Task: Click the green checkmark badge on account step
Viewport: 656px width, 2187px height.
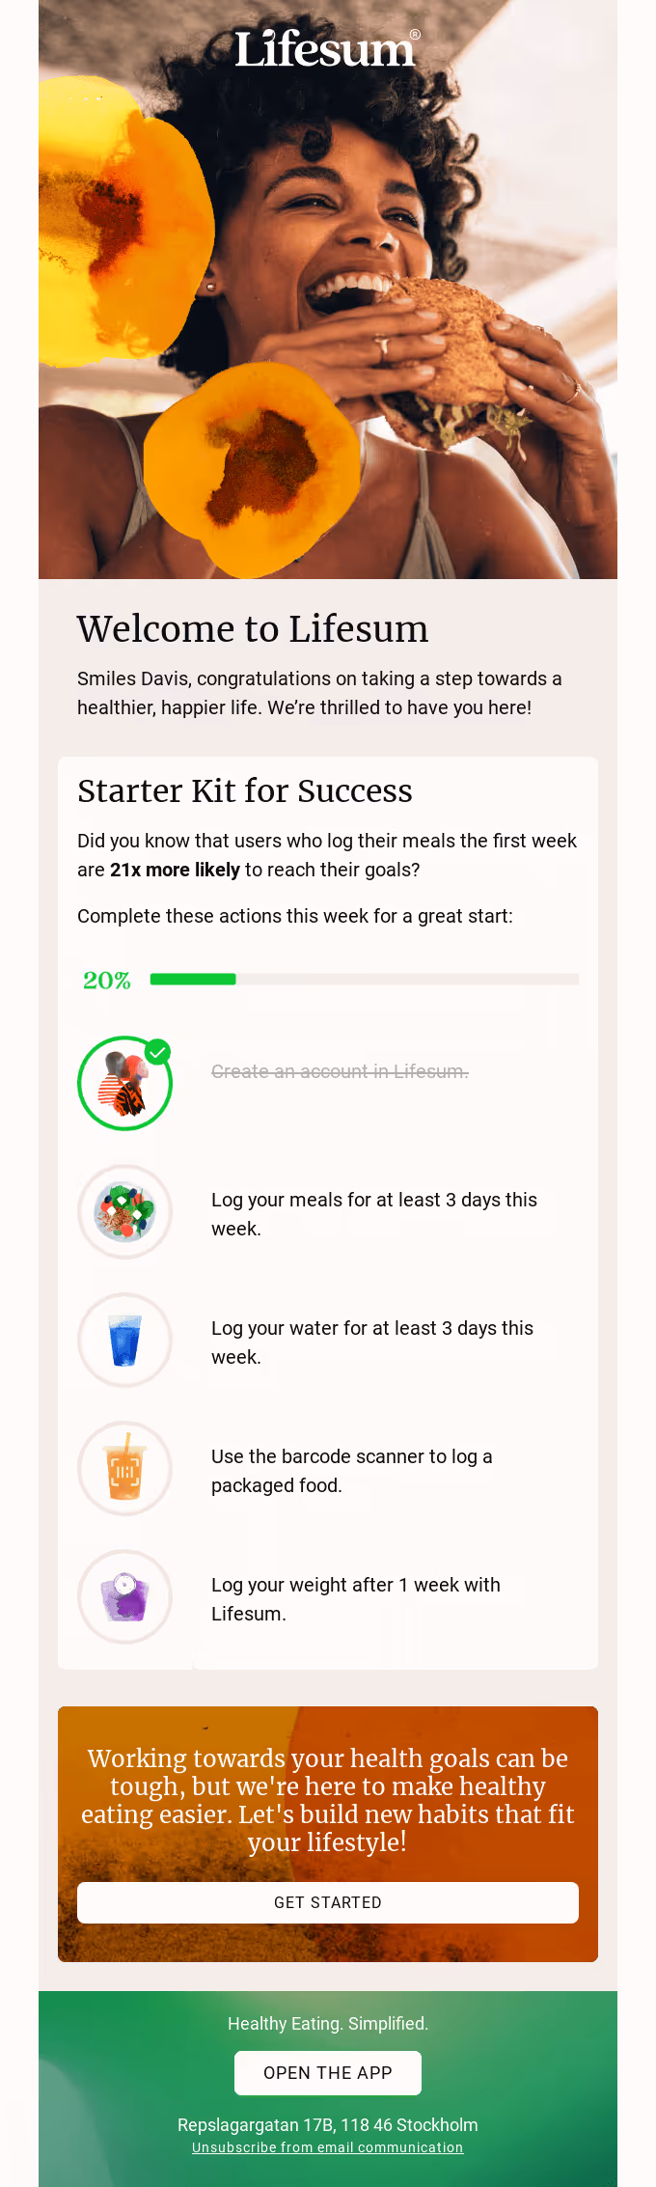Action: 156,1050
